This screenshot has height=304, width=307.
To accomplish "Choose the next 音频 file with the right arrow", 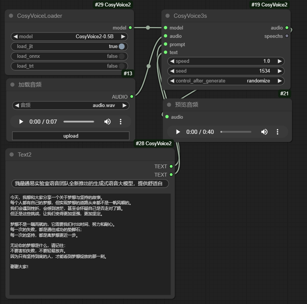I will (124, 105).
